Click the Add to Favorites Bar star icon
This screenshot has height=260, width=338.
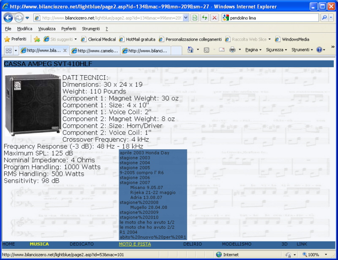tap(37, 39)
